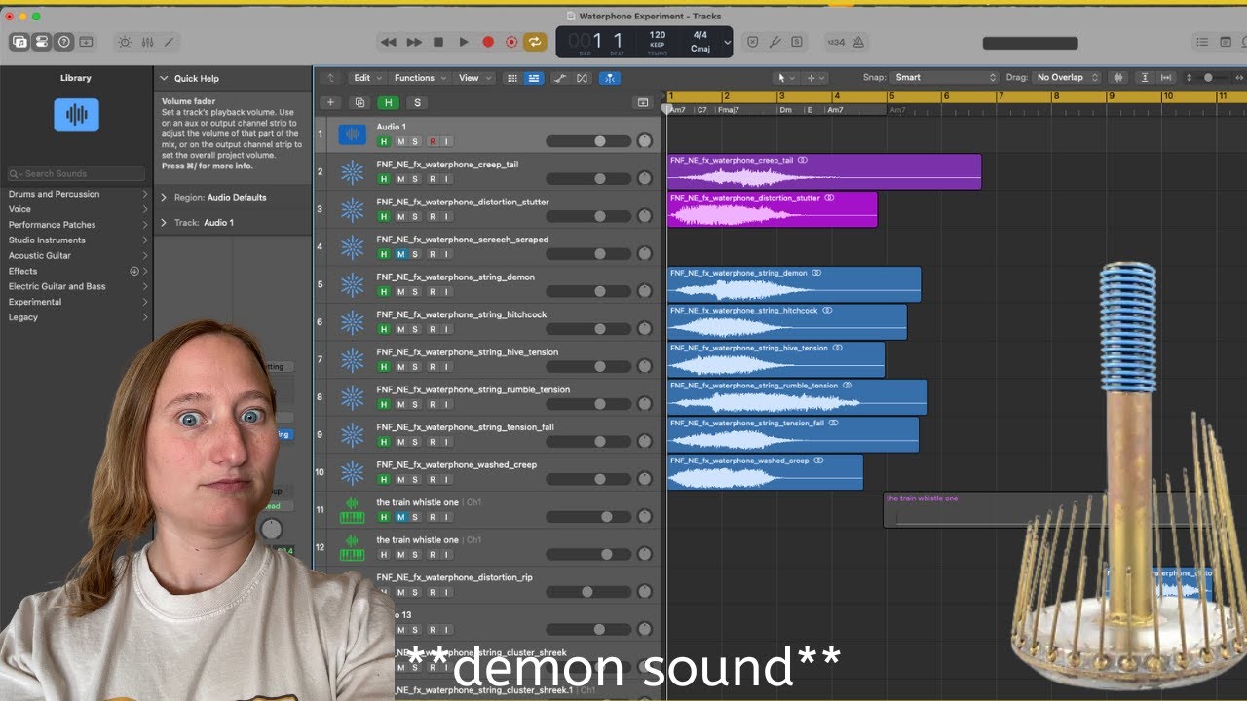Collapse the Quick Help disclosure triangle
This screenshot has width=1247, height=701.
[164, 78]
